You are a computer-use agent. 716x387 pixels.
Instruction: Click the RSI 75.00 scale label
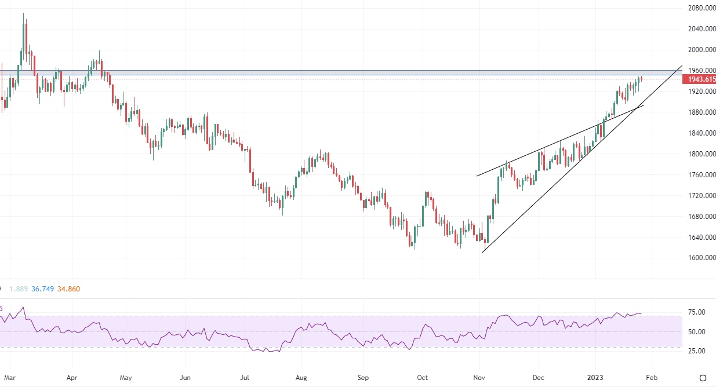click(x=696, y=312)
